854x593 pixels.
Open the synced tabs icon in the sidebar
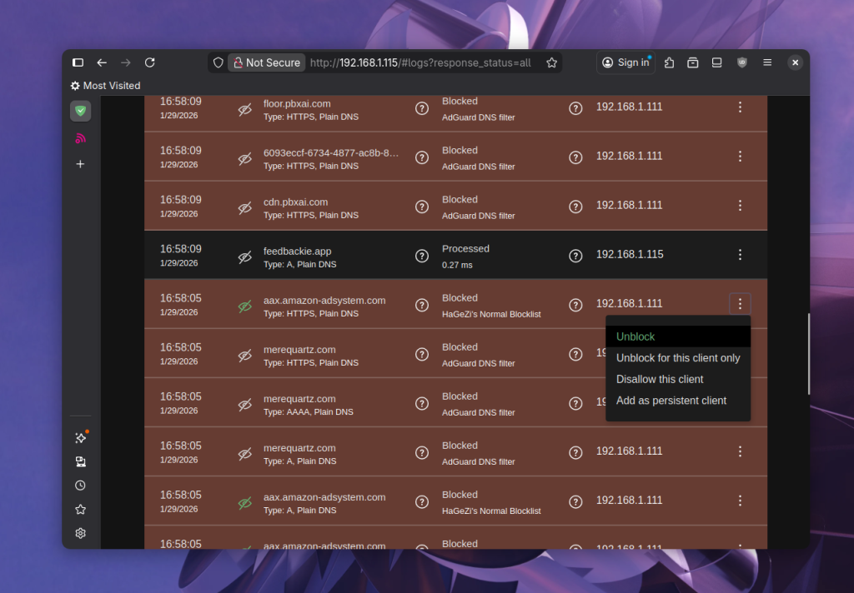click(x=80, y=461)
